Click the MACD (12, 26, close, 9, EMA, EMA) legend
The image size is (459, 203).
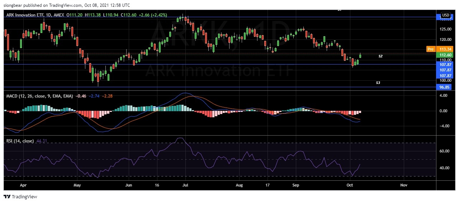point(39,96)
